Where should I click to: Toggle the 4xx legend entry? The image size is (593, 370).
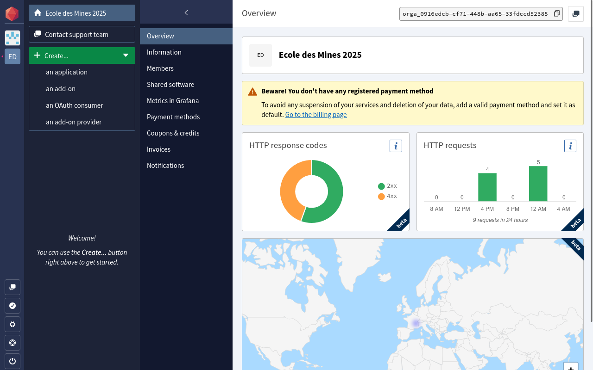387,196
